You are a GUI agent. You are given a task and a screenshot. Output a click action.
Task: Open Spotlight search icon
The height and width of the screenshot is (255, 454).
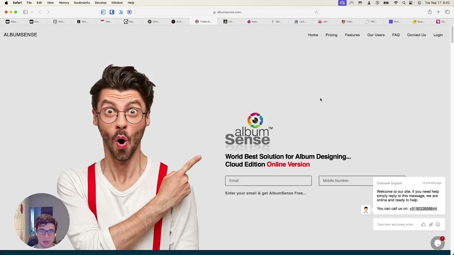[x=404, y=3]
